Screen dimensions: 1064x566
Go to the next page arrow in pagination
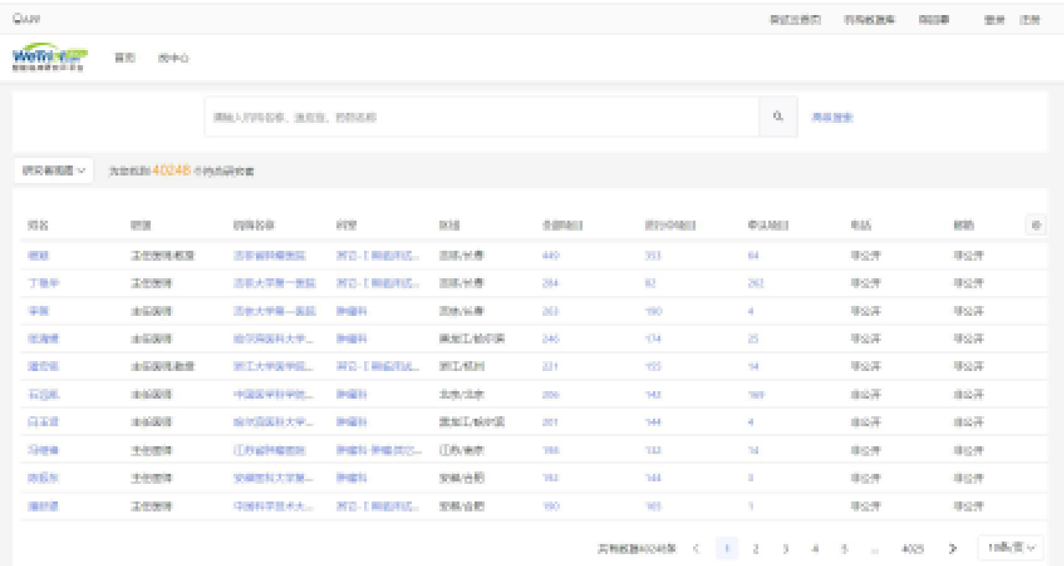[952, 548]
